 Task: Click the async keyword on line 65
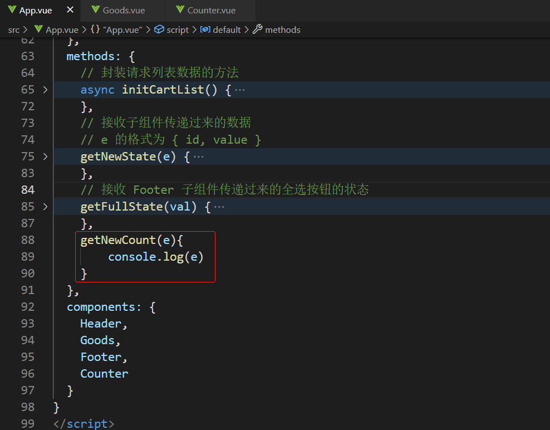pyautogui.click(x=97, y=90)
